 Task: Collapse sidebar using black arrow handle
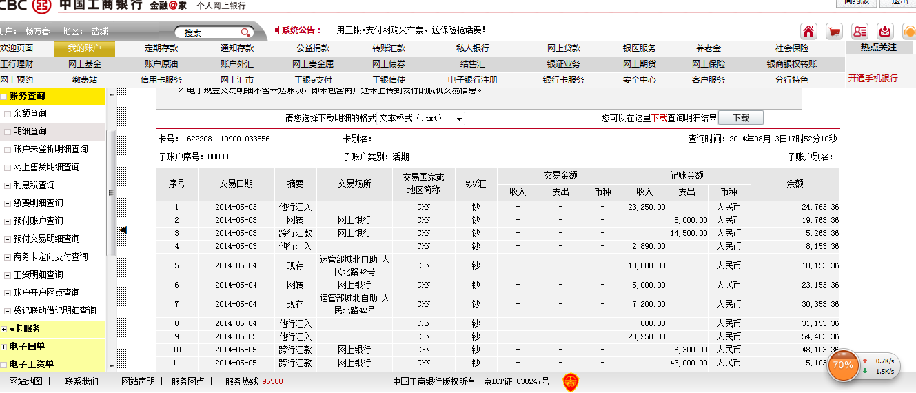pos(123,230)
